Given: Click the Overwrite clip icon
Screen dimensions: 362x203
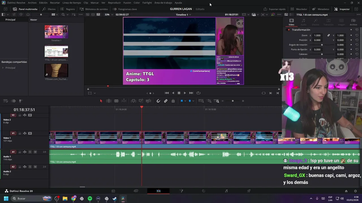Looking at the screenshot, I should click(141, 101).
